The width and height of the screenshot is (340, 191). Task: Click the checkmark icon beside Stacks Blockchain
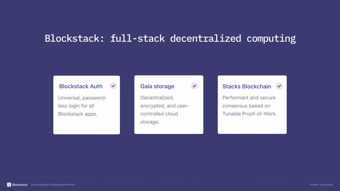point(279,86)
